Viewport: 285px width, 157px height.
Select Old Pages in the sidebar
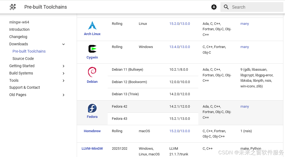pos(18,95)
